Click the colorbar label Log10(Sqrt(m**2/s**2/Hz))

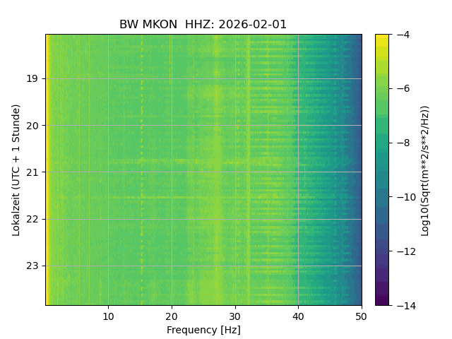pos(425,171)
